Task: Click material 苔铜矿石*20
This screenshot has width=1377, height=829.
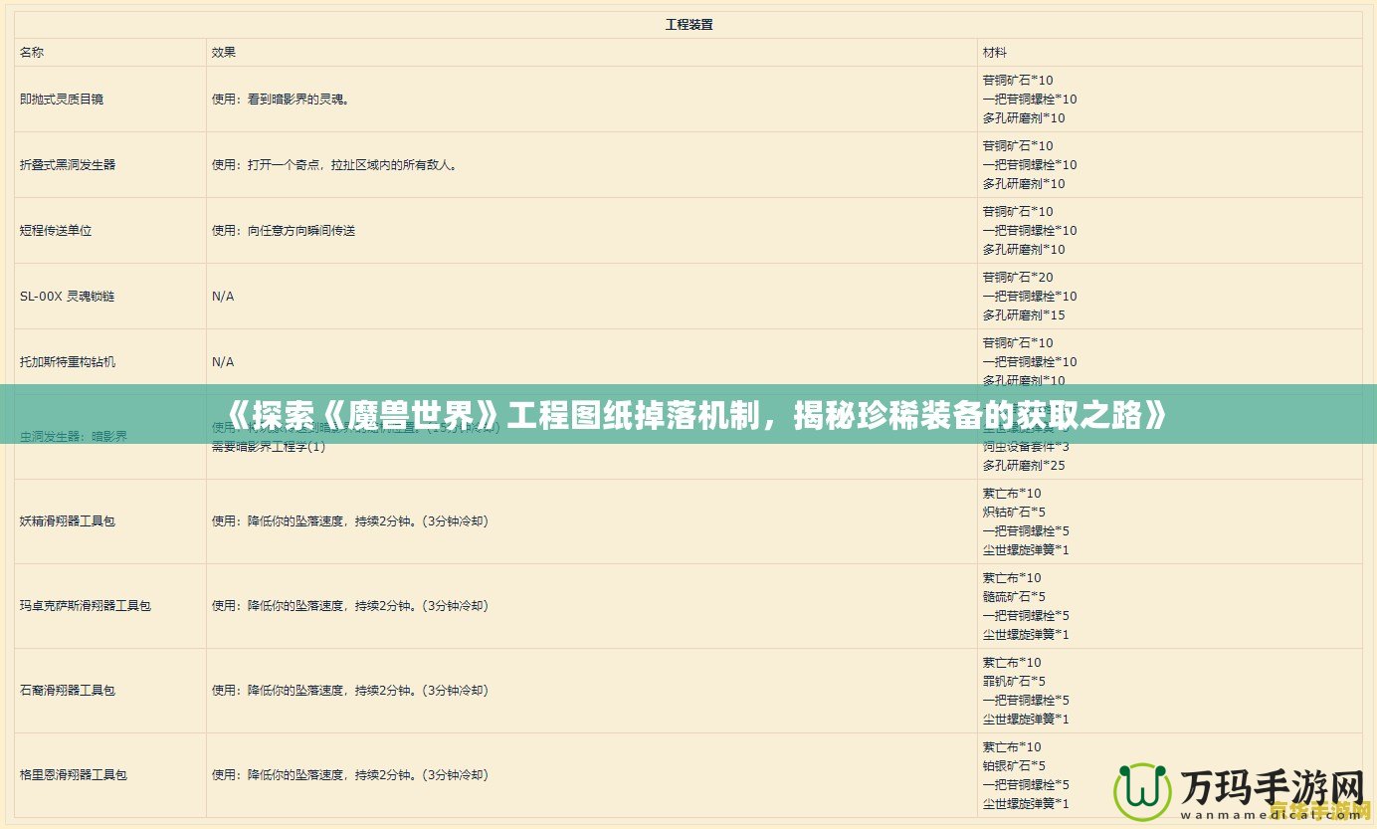Action: (1018, 278)
